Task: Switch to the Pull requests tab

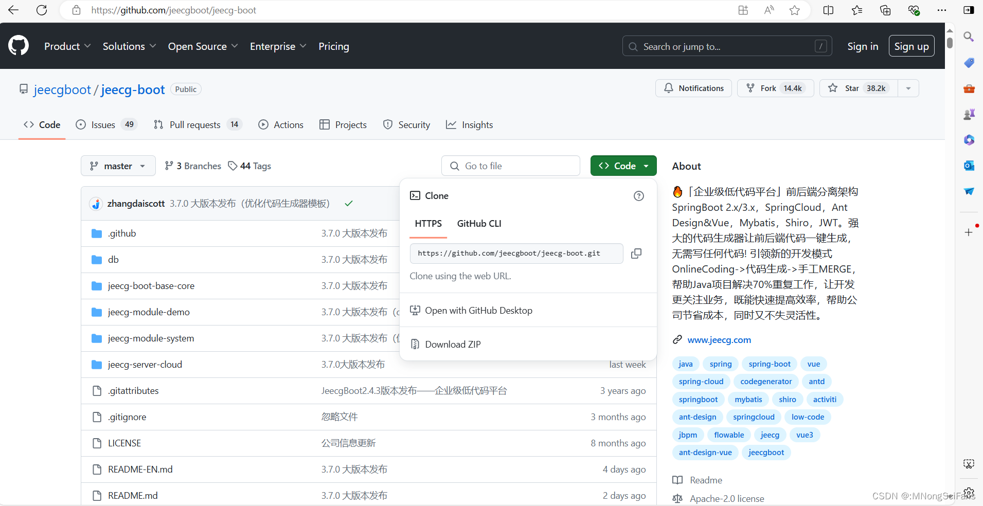Action: tap(198, 124)
